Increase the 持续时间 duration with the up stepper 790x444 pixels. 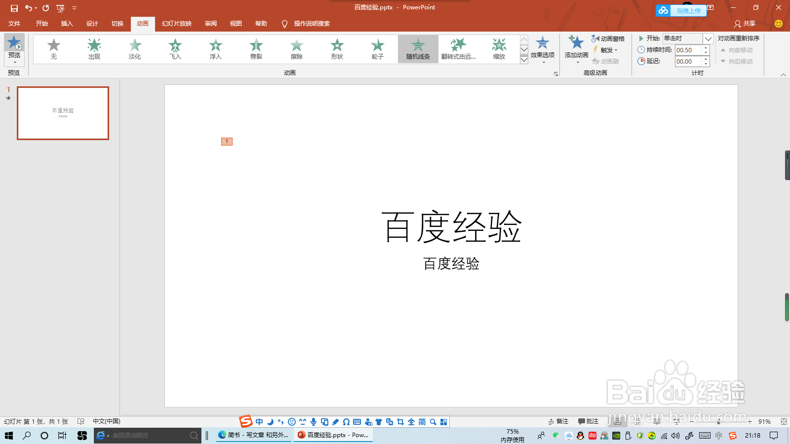tap(706, 47)
